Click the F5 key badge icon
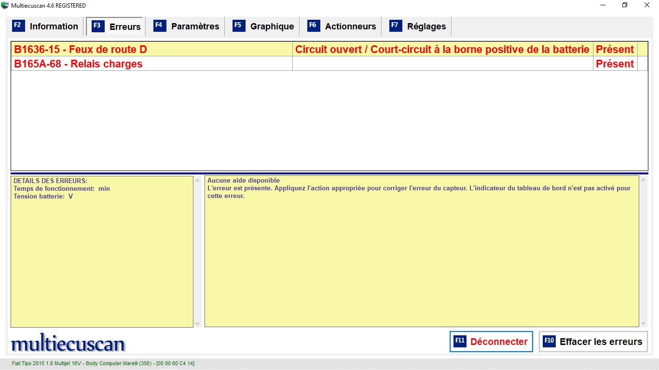The image size is (659, 370). pyautogui.click(x=238, y=26)
